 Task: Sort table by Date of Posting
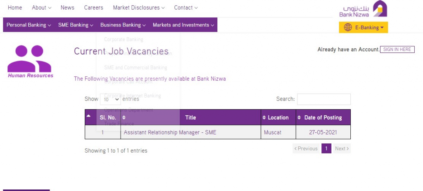pyautogui.click(x=323, y=117)
